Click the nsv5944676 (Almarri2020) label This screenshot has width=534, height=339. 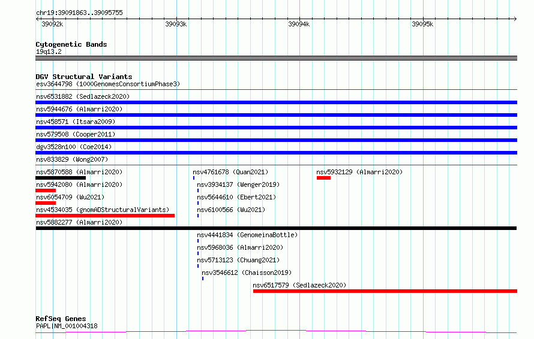coord(79,109)
